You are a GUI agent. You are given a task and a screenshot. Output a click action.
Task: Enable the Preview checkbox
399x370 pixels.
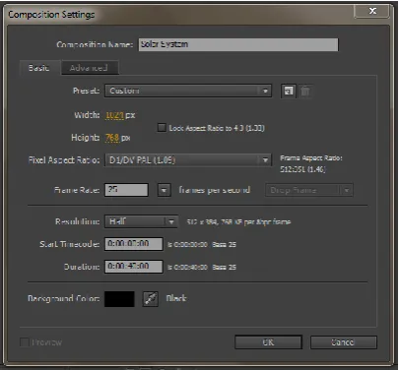[x=25, y=342]
